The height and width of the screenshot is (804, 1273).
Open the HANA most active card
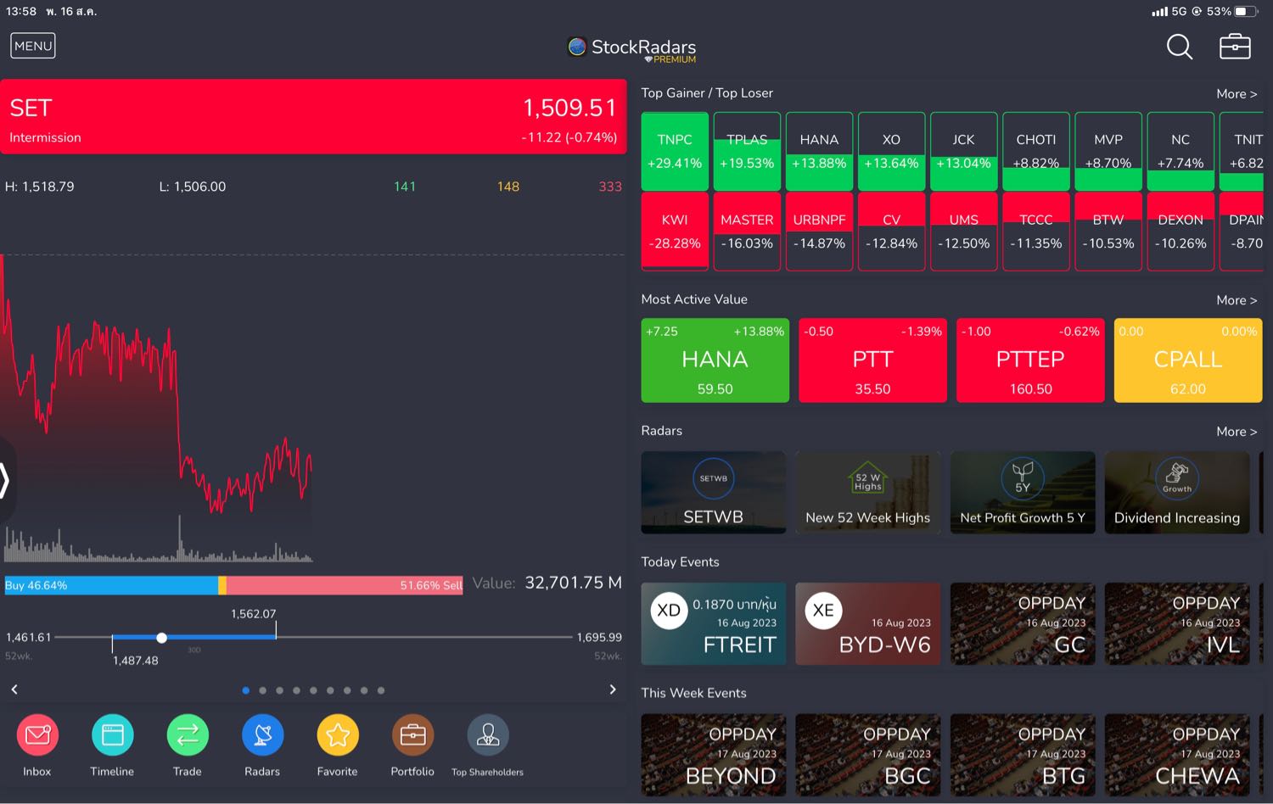pyautogui.click(x=715, y=360)
